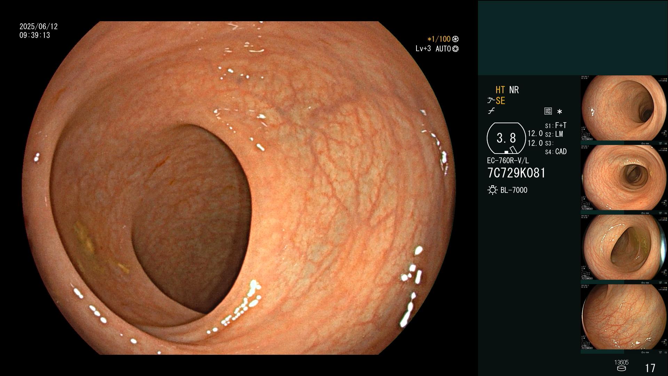Click the shutter speed icon next to 1/100
The image size is (668, 376).
(455, 39)
